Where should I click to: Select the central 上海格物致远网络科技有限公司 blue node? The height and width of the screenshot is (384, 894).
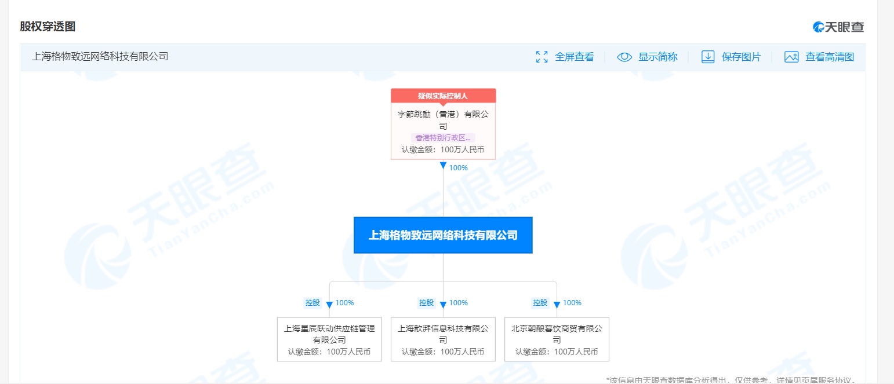(x=443, y=235)
